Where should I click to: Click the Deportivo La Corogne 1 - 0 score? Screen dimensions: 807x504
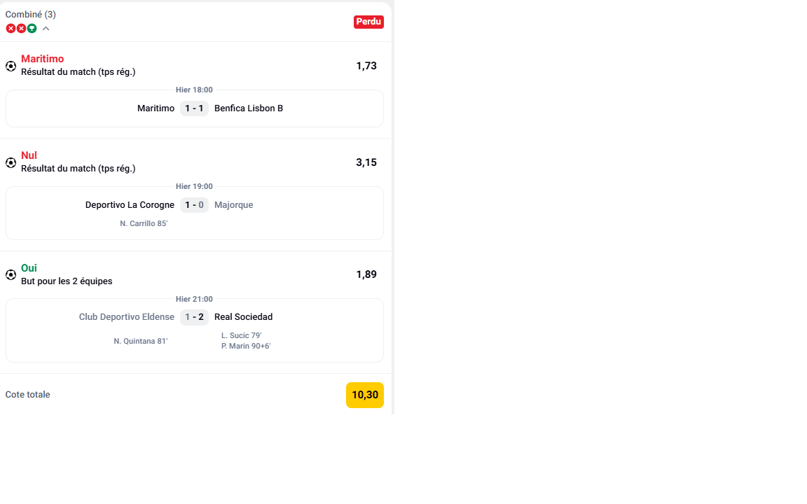tap(194, 205)
